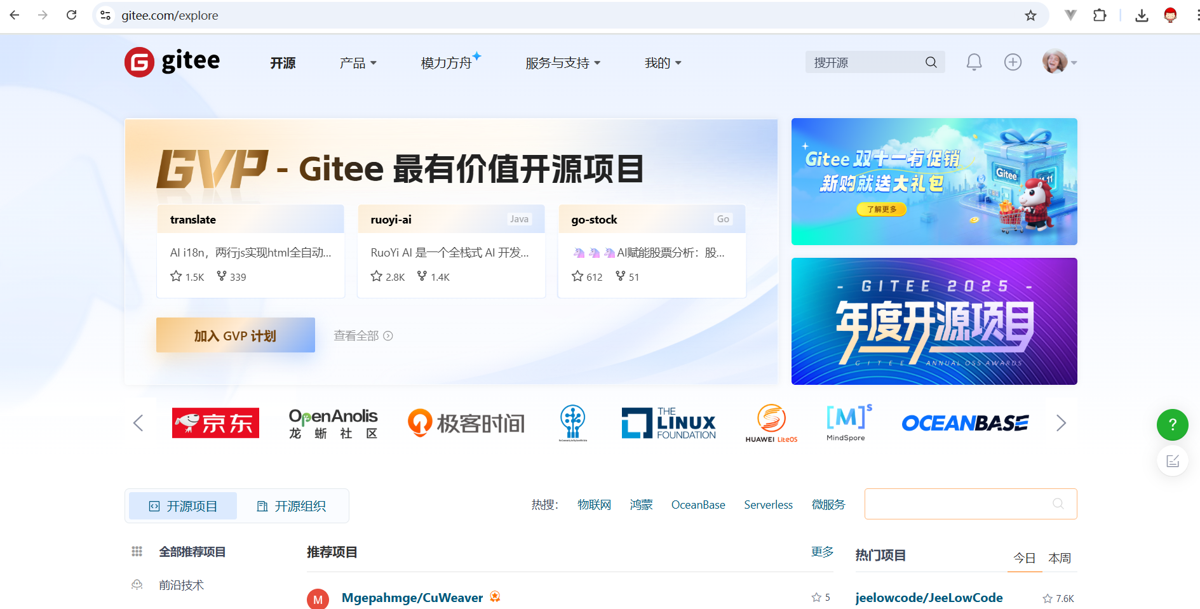Switch hot projects to 本周 tab
This screenshot has height=609, width=1200.
(x=1060, y=558)
